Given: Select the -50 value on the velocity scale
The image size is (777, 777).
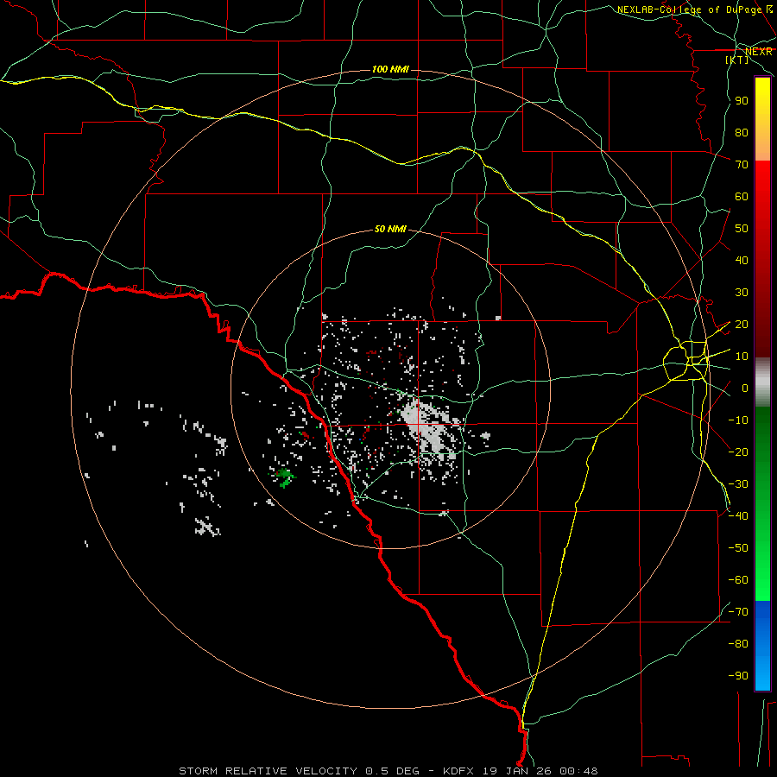Looking at the screenshot, I should [738, 548].
